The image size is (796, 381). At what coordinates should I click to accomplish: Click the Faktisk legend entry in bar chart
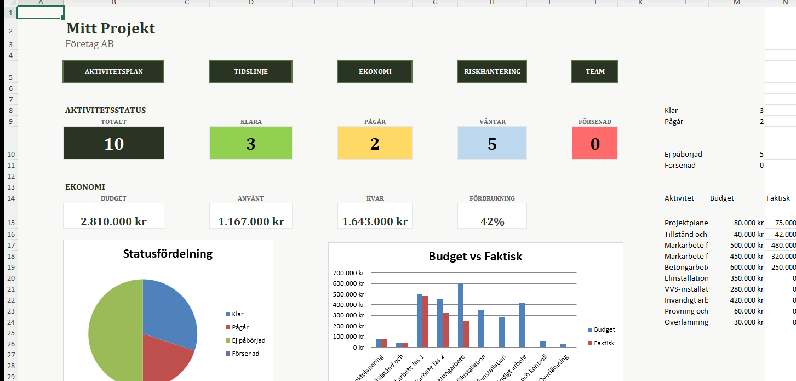click(x=601, y=343)
